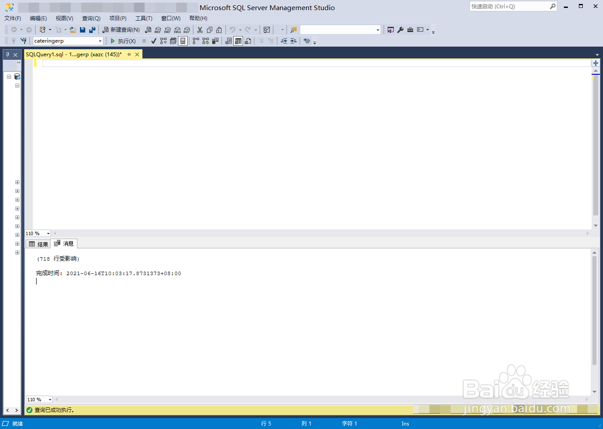This screenshot has height=429, width=603.
Task: Comment out selected lines icon
Action: click(x=261, y=41)
